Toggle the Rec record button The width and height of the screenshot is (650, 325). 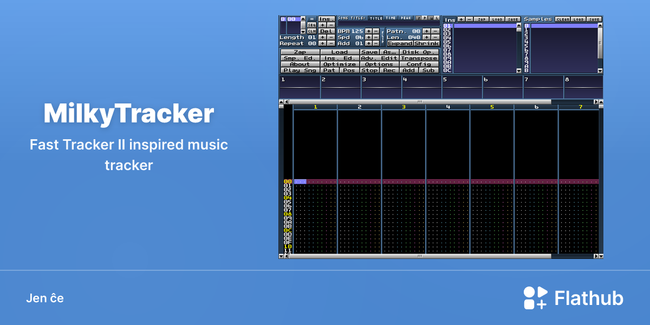click(389, 70)
